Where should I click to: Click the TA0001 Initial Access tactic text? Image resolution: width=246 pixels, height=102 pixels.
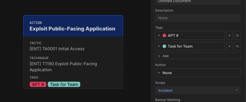pos(57,49)
